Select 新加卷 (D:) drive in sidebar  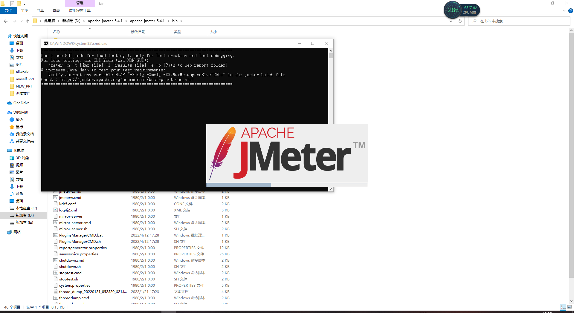[25, 215]
